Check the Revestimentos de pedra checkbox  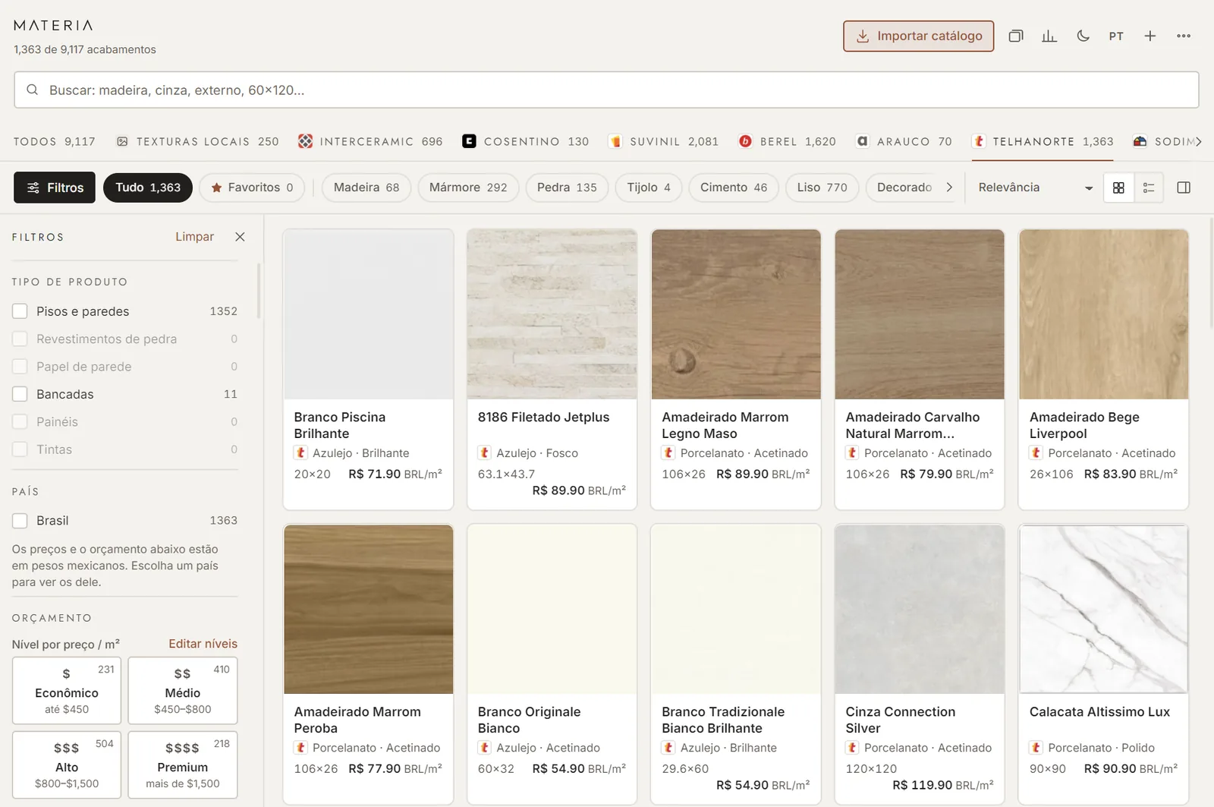(20, 339)
